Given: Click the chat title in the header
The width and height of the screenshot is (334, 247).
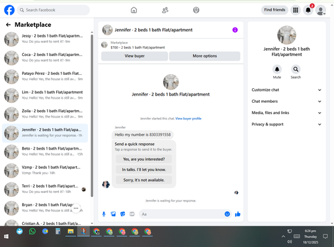Looking at the screenshot, I should click(x=154, y=30).
